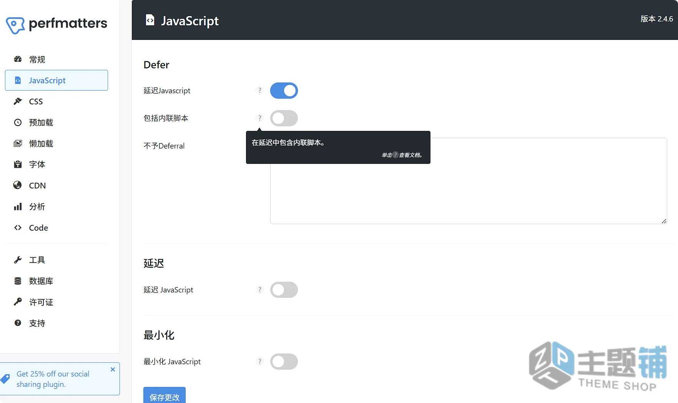
Task: Click the Defer section heading
Action: tap(156, 64)
